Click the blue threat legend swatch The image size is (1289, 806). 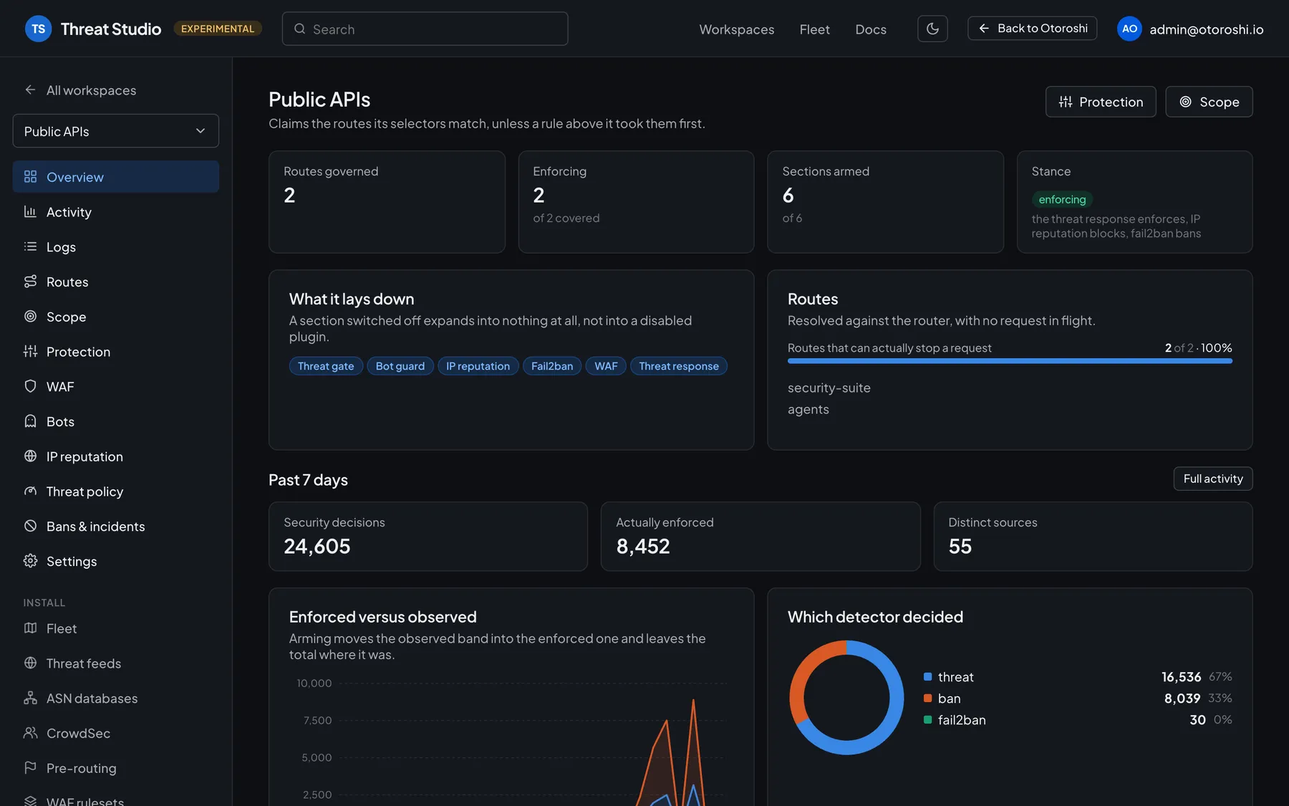tap(928, 676)
